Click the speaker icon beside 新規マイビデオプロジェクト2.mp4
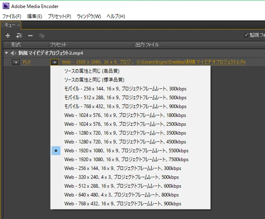The height and width of the screenshot is (219, 265). [14, 53]
